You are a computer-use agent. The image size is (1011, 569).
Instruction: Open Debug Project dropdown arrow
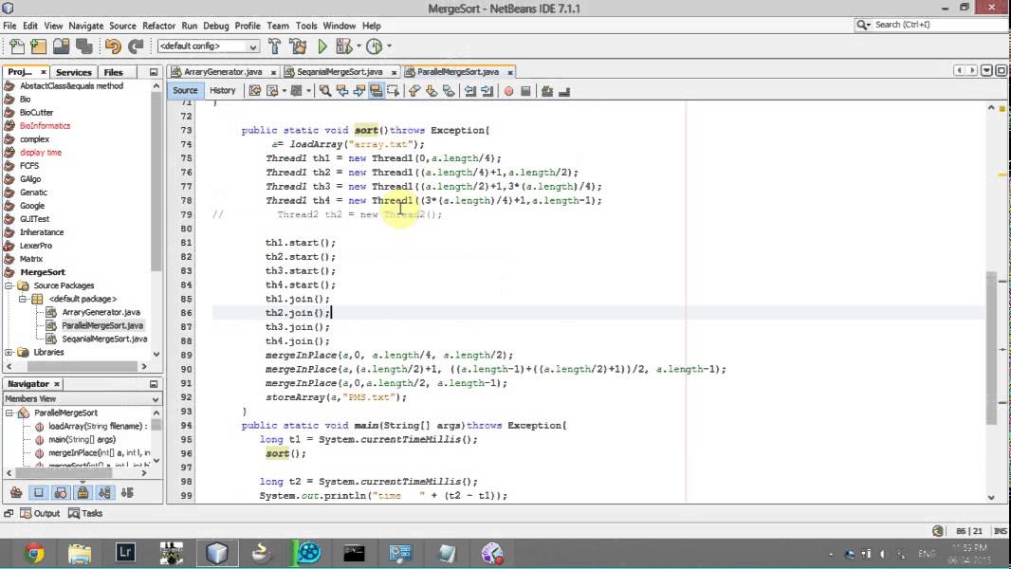click(x=358, y=46)
